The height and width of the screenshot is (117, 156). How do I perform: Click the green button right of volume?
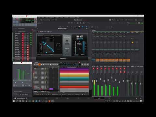pos(142,23)
